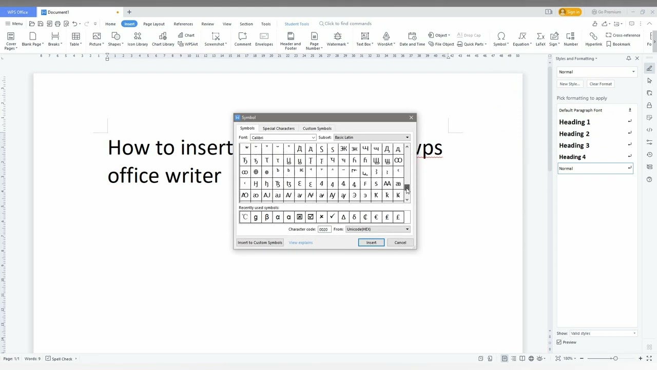The width and height of the screenshot is (657, 370).
Task: Insert a Text Box
Action: 365,39
